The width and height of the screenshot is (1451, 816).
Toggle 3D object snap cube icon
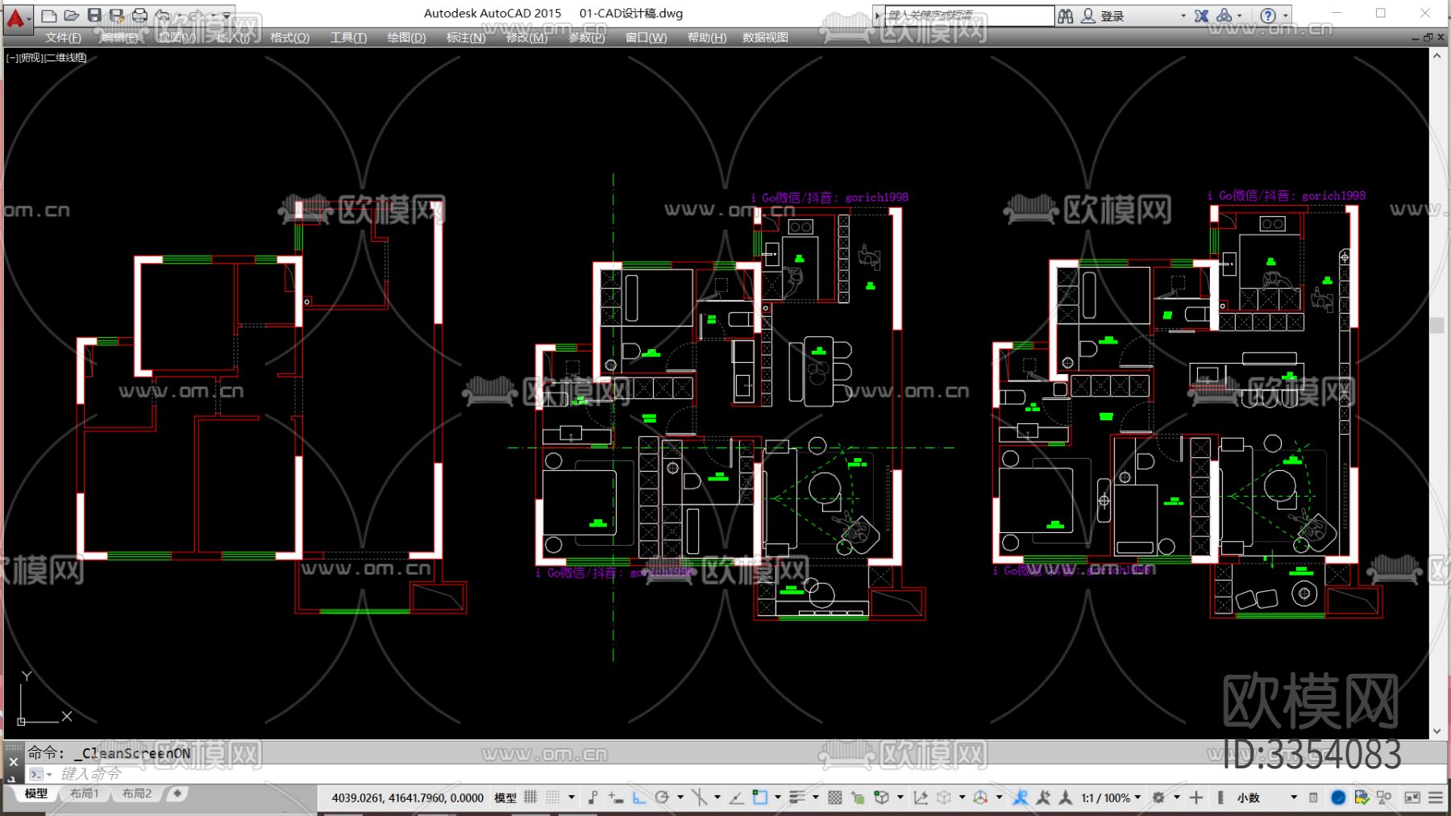(881, 797)
